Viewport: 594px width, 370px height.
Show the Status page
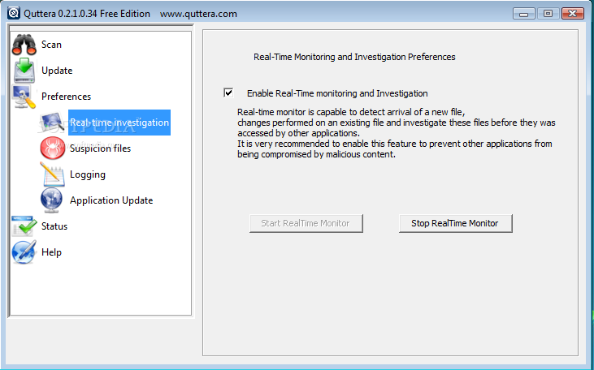pyautogui.click(x=54, y=226)
